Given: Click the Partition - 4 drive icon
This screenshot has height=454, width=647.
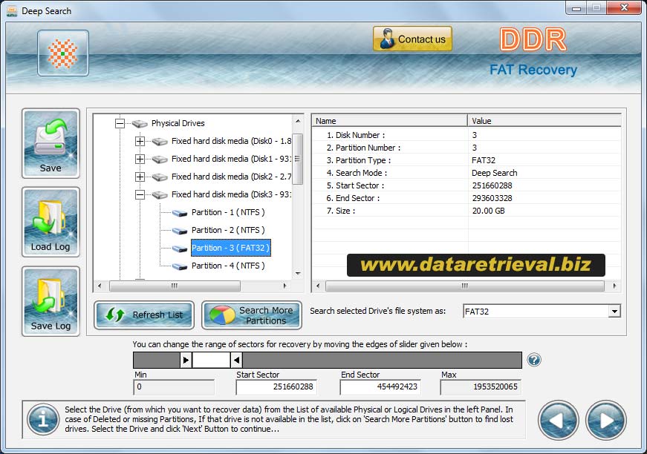Looking at the screenshot, I should pos(180,266).
